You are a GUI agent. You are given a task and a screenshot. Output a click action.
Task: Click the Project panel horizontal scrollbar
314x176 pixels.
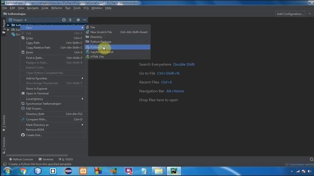coord(37,155)
